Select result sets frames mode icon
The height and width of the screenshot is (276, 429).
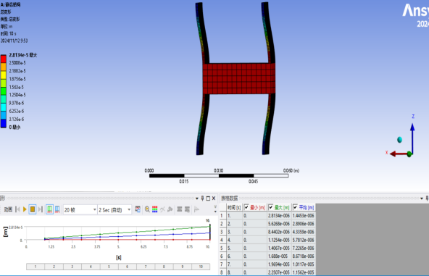point(57,209)
